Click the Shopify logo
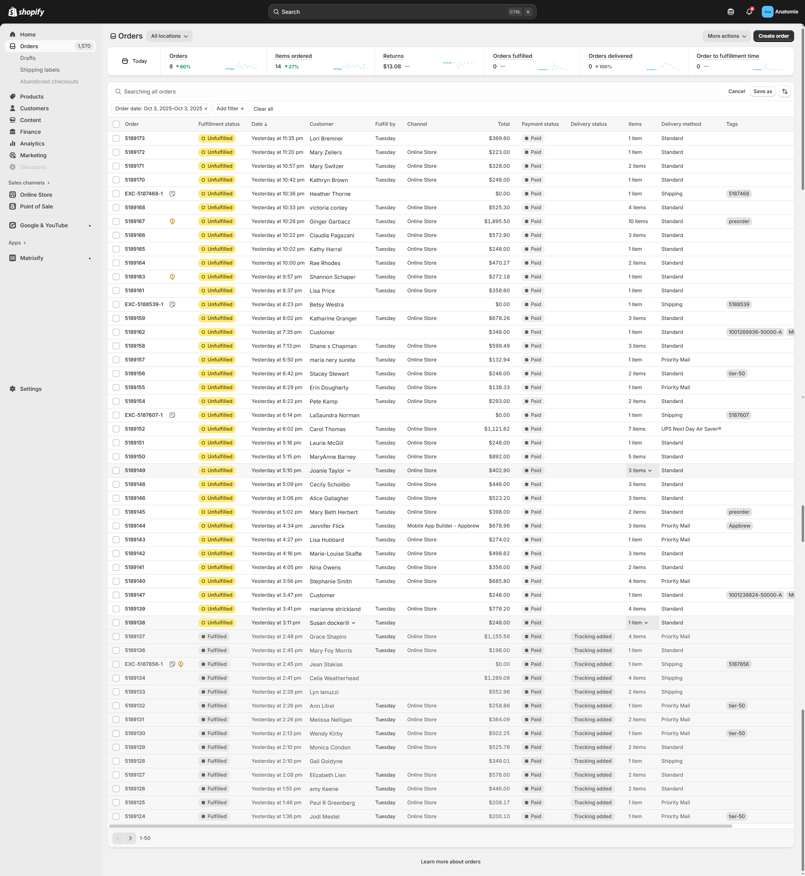The width and height of the screenshot is (805, 876). tap(26, 12)
